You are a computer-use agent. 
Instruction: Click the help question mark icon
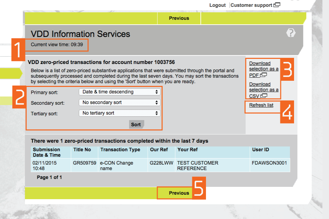click(x=291, y=33)
